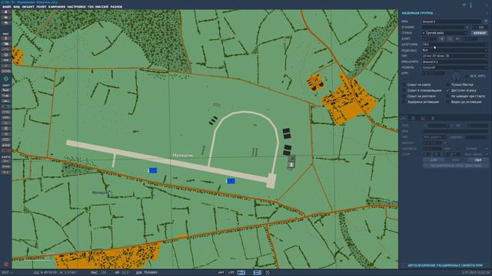
Task: Enable 'Скрыт на дисплеях' checkbox
Action: point(404,96)
